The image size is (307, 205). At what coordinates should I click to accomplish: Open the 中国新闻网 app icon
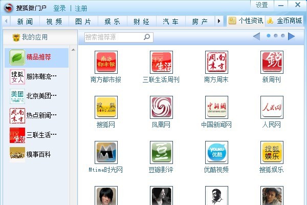click(x=216, y=107)
